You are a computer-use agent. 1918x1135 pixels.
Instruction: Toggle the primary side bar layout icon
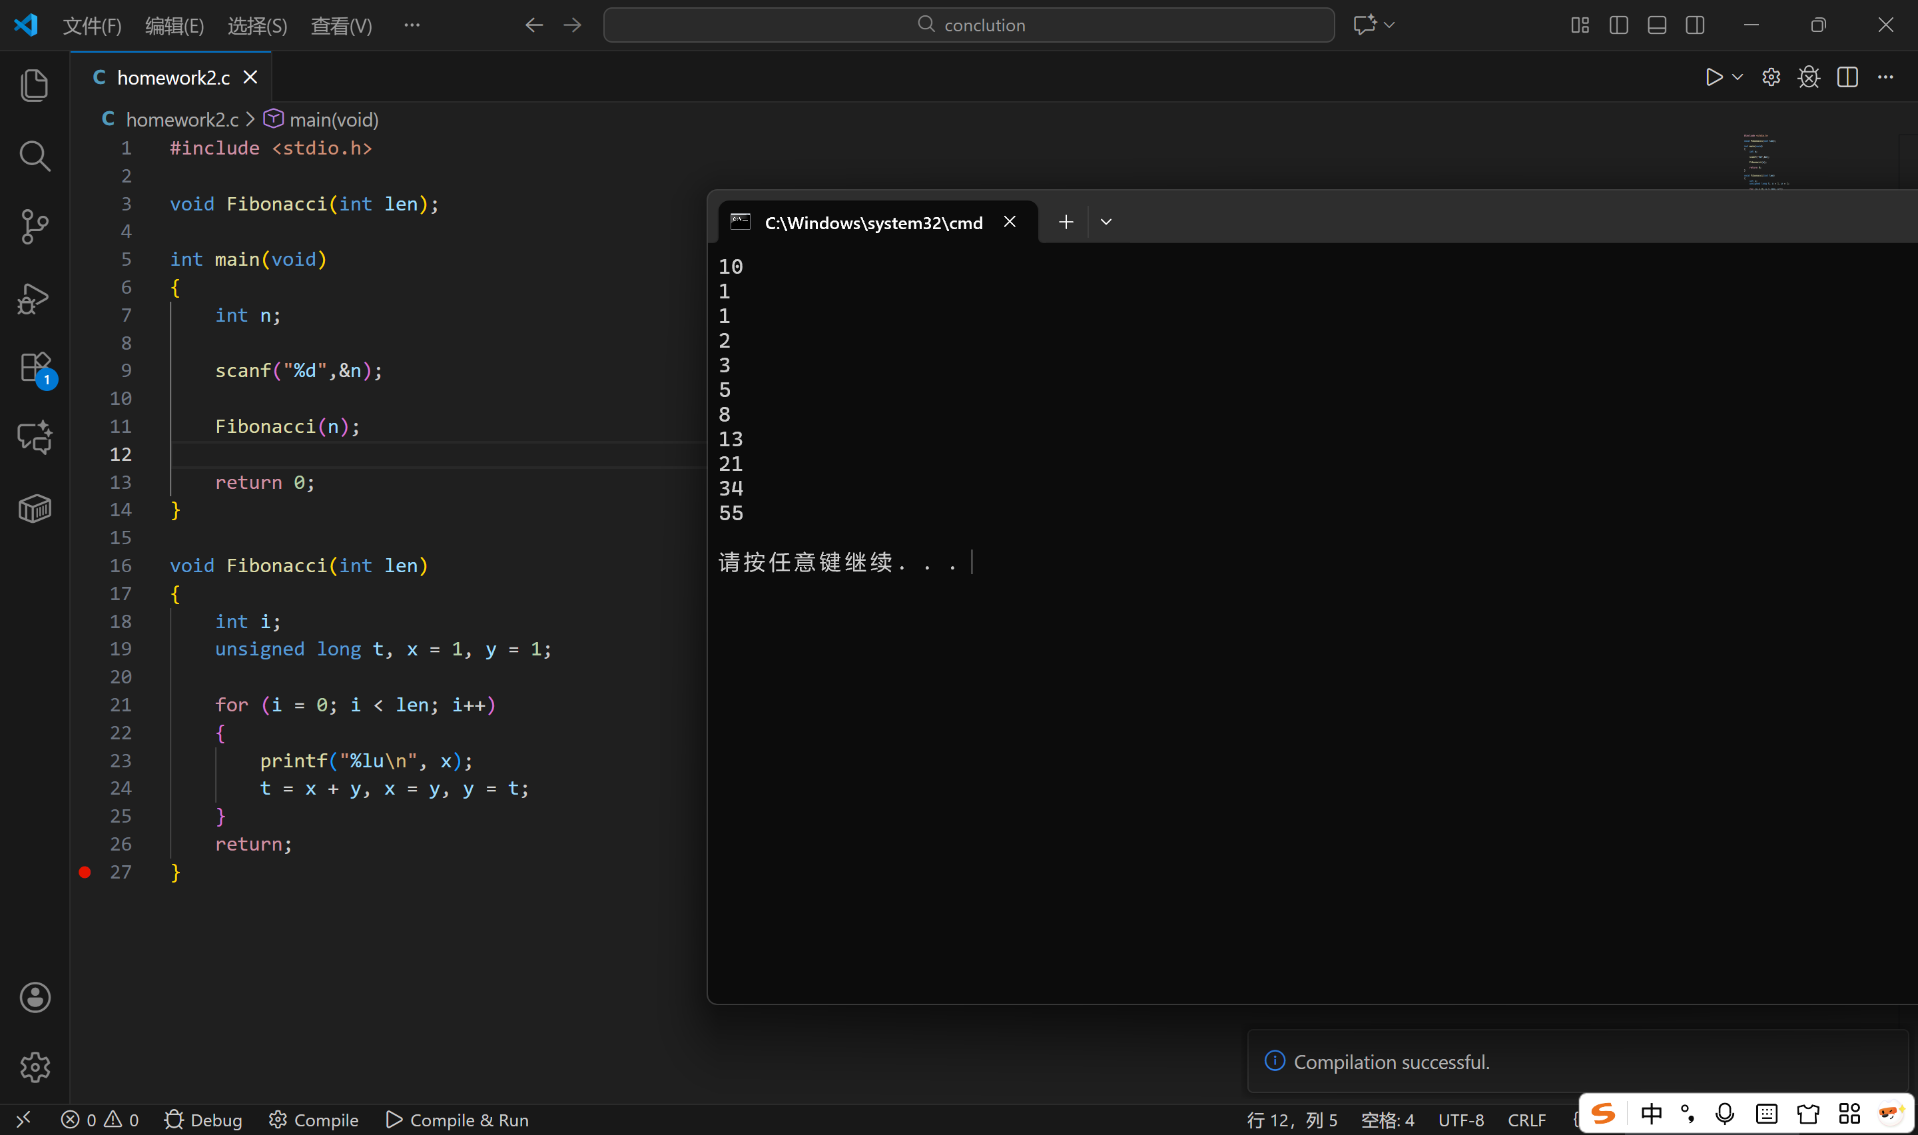(1618, 25)
